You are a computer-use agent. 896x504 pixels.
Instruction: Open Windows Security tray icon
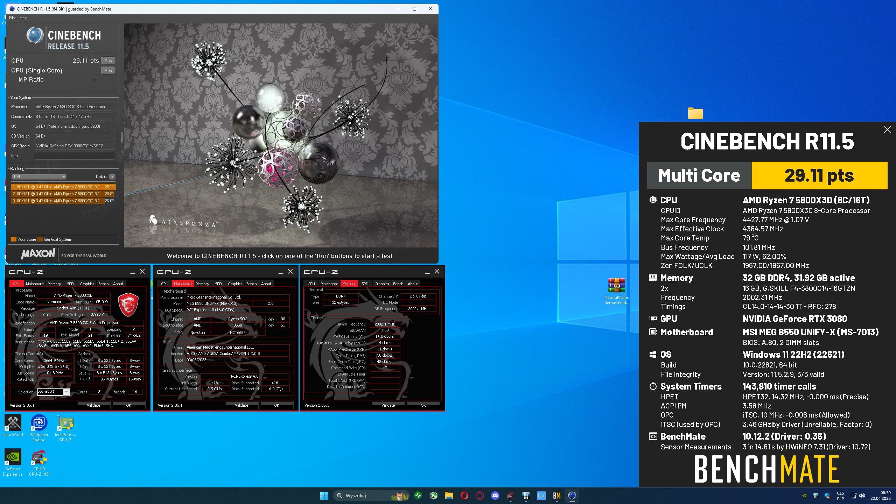click(827, 496)
